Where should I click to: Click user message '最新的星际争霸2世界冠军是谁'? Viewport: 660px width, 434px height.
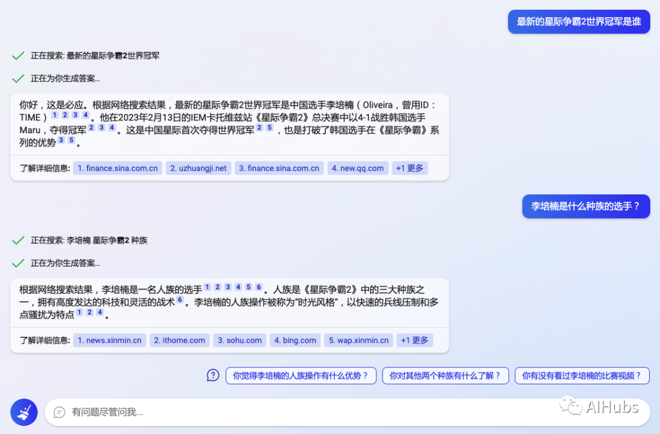tap(579, 21)
